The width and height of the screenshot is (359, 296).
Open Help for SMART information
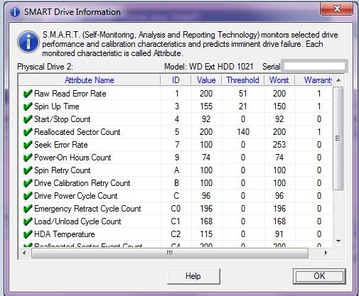point(193,276)
